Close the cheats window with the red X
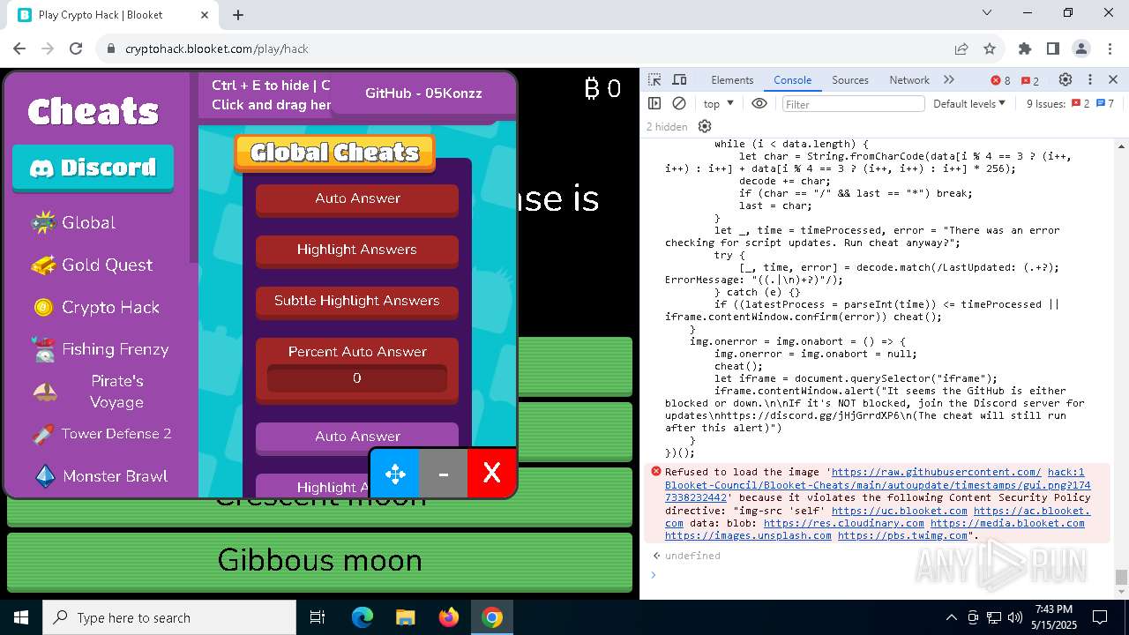This screenshot has width=1129, height=635. coord(491,474)
